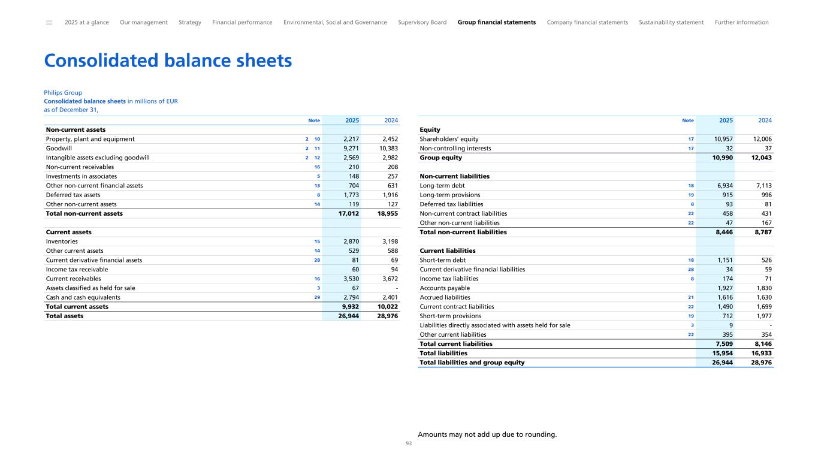Click note 19 next to Long-term provisions
The image size is (818, 462).
[690, 195]
